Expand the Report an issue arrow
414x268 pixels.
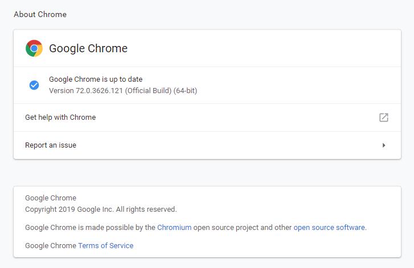tap(384, 145)
